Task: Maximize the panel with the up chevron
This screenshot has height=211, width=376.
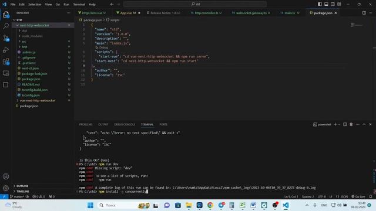Action: click(364, 124)
